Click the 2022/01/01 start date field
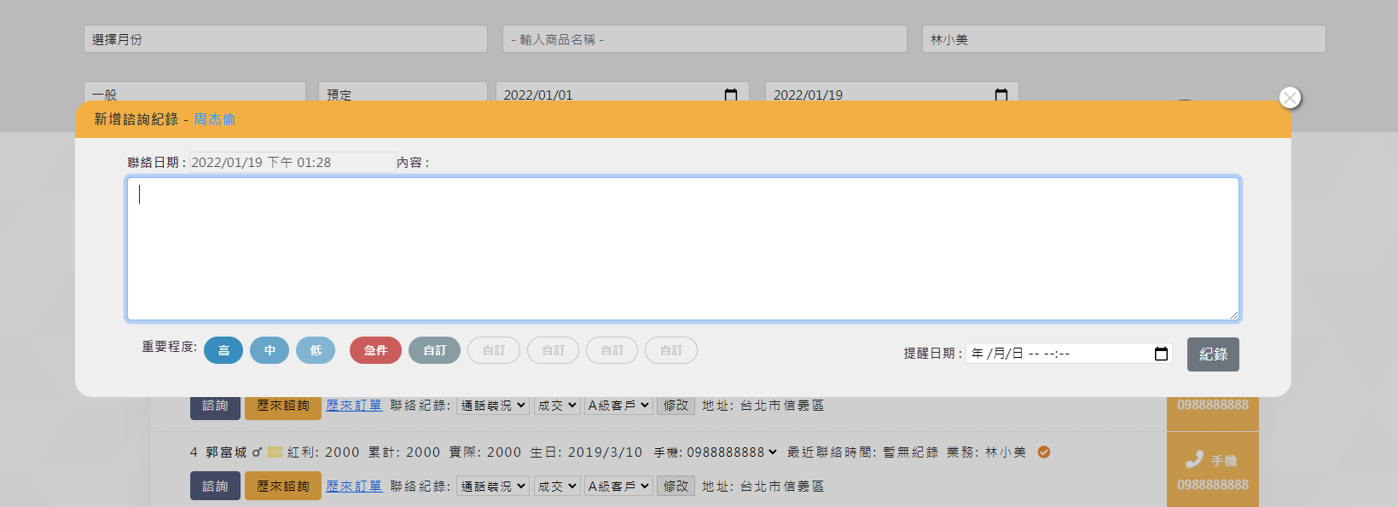This screenshot has height=507, width=1398. pos(623,91)
